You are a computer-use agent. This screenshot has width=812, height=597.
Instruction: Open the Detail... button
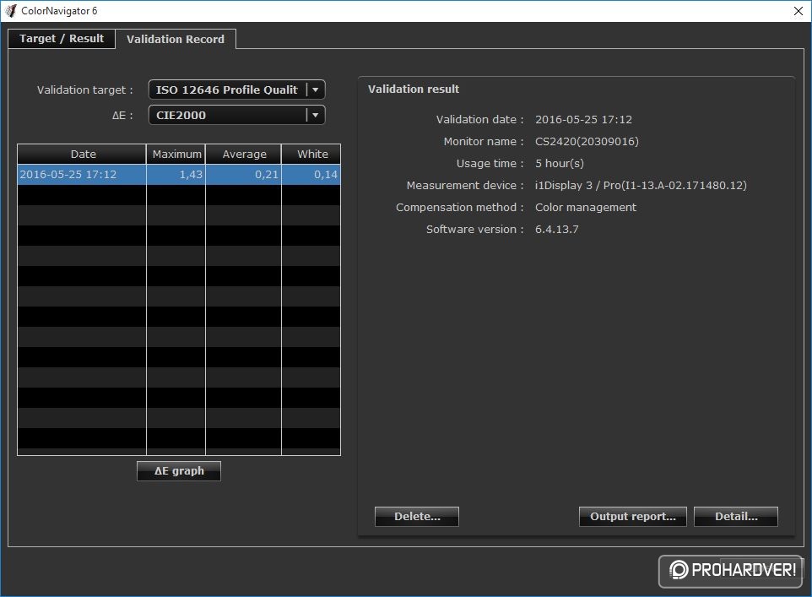(x=736, y=517)
